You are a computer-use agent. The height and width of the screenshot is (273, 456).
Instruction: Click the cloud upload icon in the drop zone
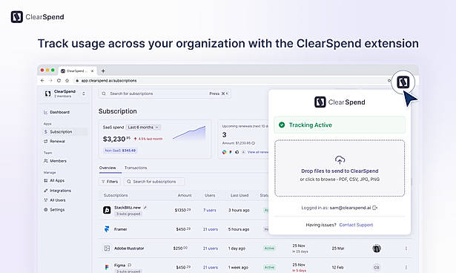(x=340, y=160)
